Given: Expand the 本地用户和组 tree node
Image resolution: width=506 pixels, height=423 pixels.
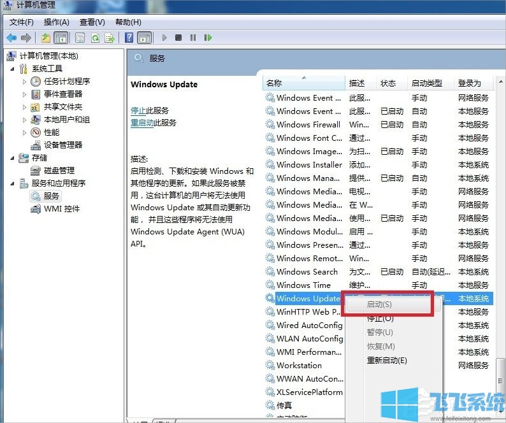Looking at the screenshot, I should pyautogui.click(x=24, y=120).
